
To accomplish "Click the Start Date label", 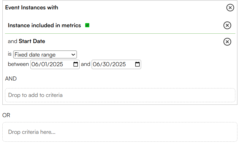I will (x=32, y=41).
